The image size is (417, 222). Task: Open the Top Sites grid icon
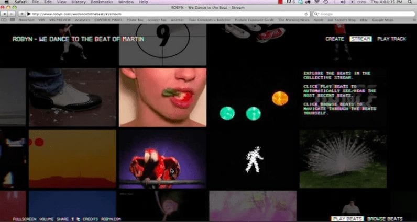tap(12, 20)
